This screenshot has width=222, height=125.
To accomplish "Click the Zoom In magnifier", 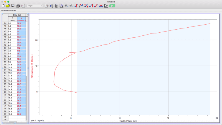I will click(66, 6).
